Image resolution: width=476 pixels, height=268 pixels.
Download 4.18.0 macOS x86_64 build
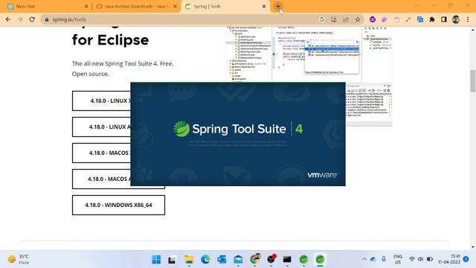point(101,153)
